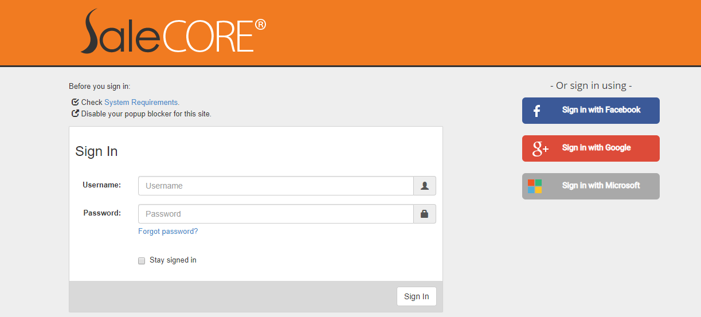Click the Facebook 'f' logo icon
701x317 pixels.
(x=536, y=111)
